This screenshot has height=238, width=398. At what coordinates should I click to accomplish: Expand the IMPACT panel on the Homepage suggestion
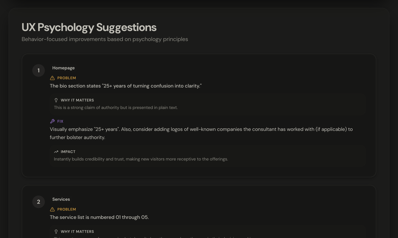207,156
